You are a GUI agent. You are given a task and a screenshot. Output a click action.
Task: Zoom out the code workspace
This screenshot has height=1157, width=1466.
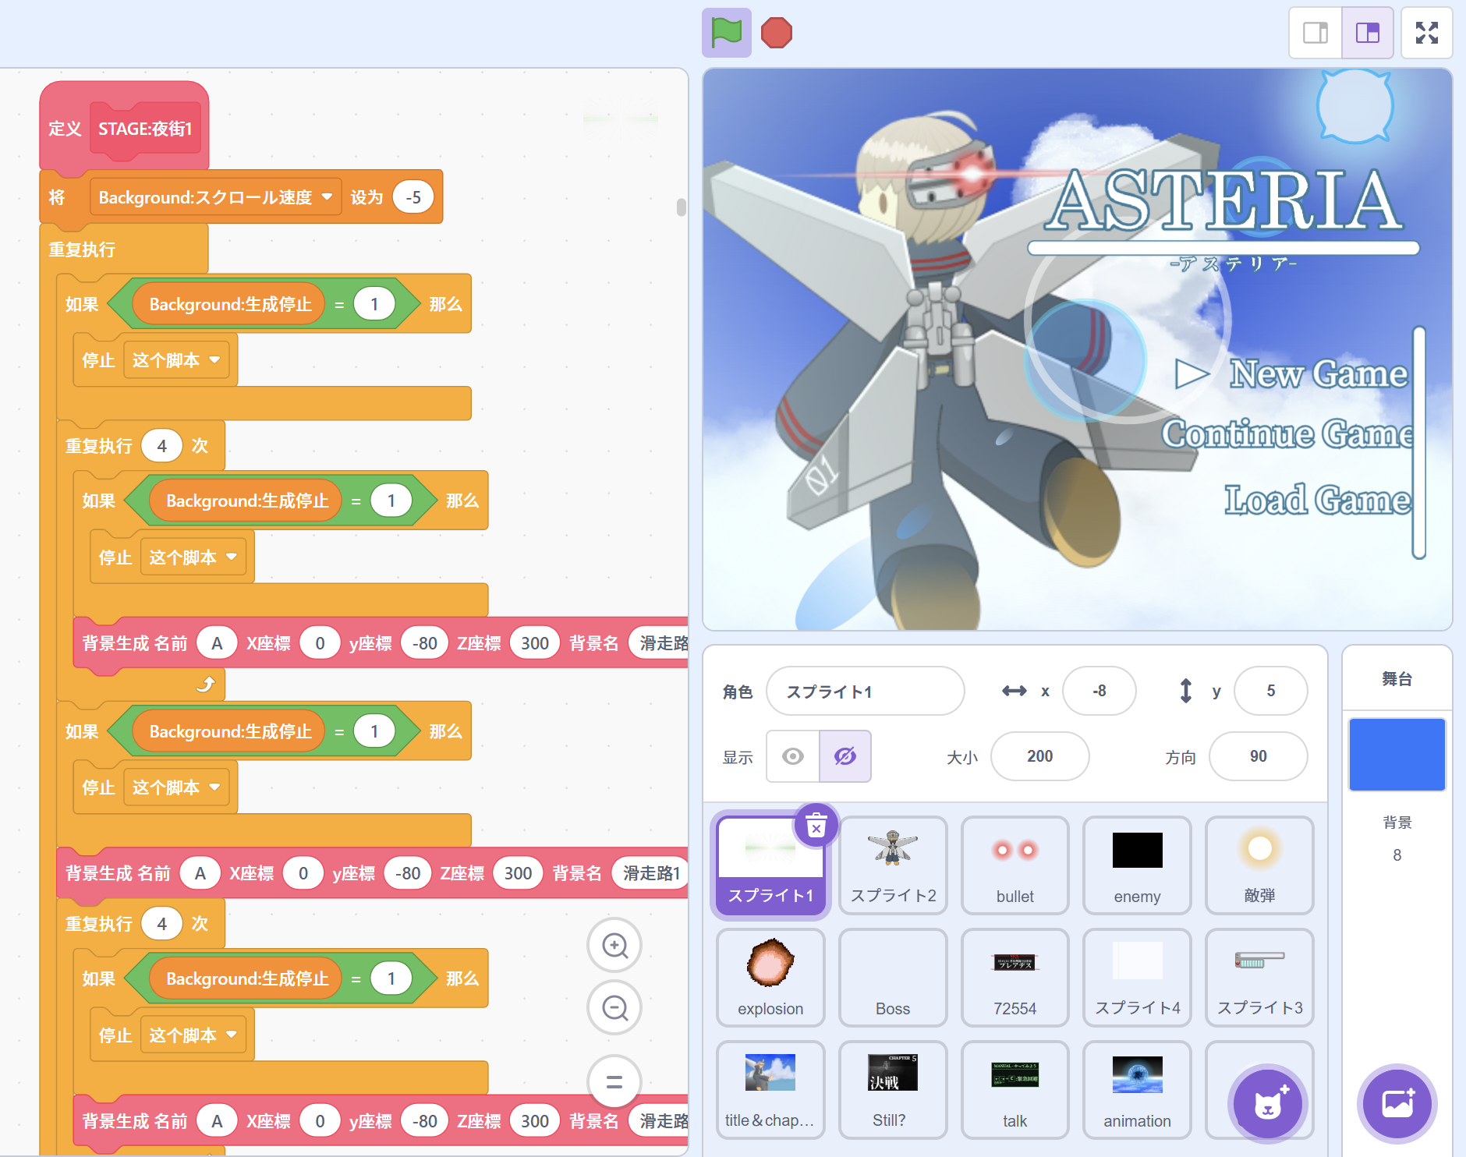pos(614,1008)
